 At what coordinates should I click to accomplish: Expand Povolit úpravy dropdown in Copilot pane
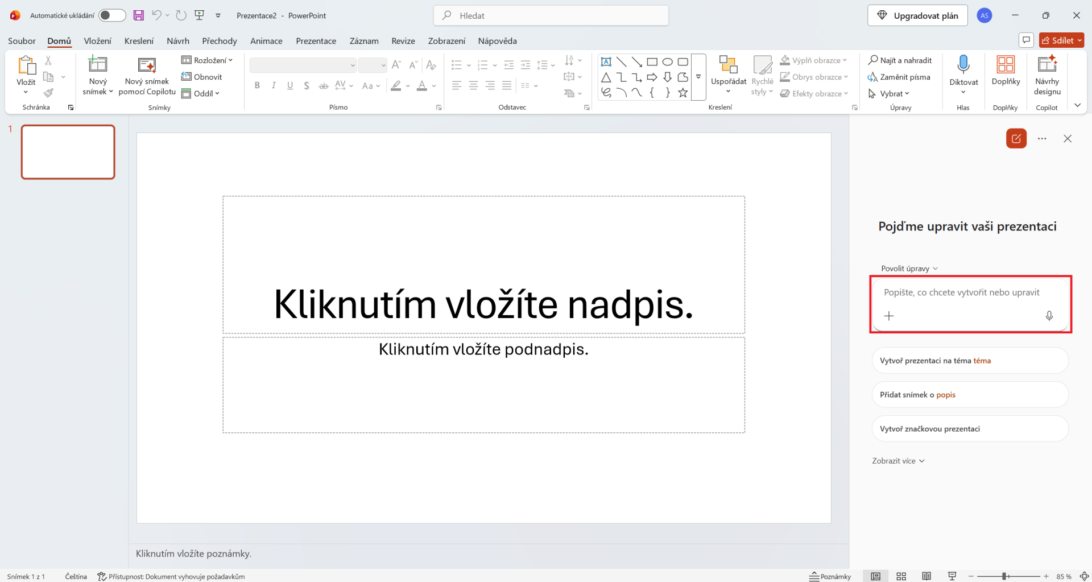coord(909,269)
